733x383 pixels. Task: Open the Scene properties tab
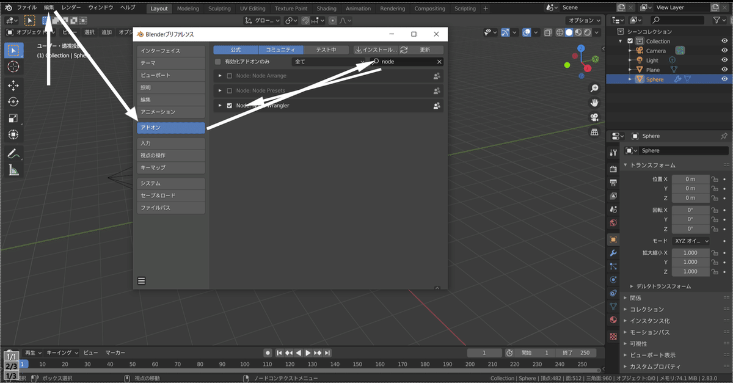[613, 210]
